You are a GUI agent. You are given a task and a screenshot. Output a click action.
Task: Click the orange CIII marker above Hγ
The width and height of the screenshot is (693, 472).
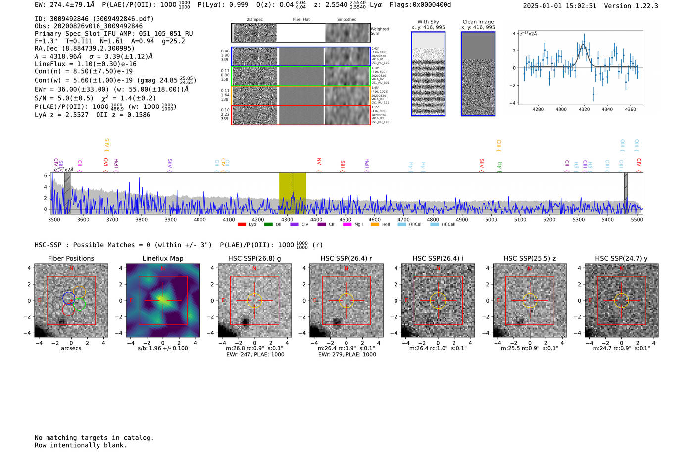coord(499,146)
